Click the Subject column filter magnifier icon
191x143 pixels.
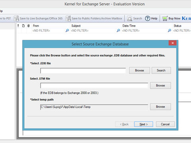tap(118, 31)
